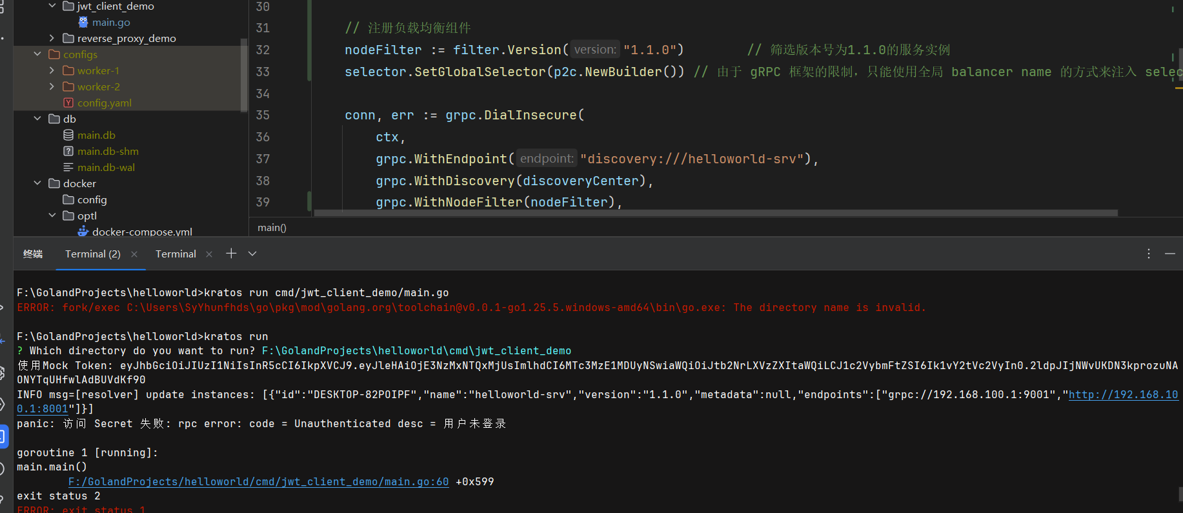The width and height of the screenshot is (1183, 513).
Task: Open the main.go:60 stack trace link
Action: (x=258, y=481)
